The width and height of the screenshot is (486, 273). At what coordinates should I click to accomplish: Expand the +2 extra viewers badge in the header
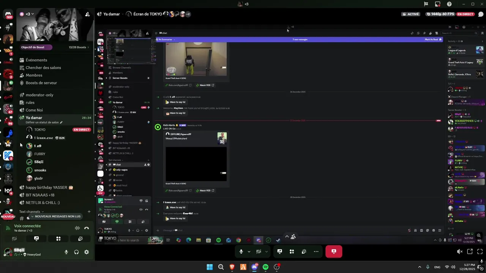[188, 14]
